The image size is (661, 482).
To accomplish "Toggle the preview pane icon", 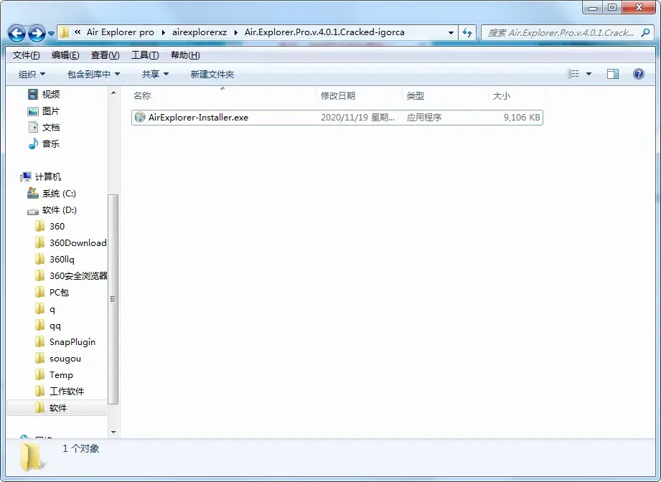I will pos(612,74).
